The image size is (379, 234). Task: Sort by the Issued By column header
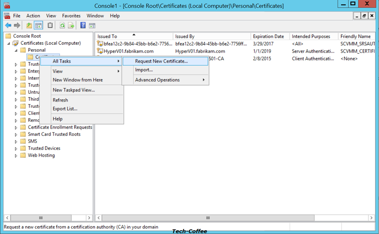[212, 36]
